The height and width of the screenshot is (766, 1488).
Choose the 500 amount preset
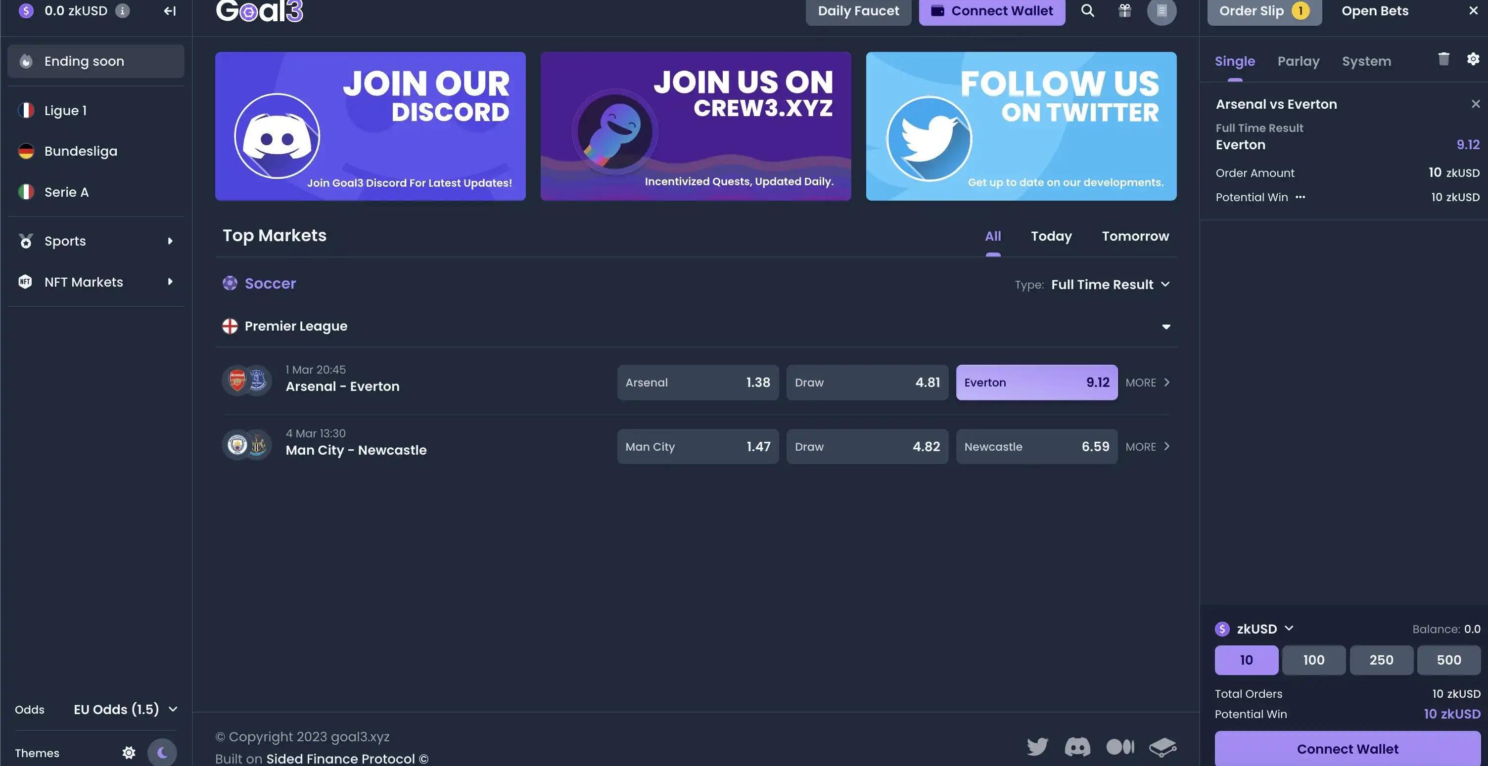1449,660
